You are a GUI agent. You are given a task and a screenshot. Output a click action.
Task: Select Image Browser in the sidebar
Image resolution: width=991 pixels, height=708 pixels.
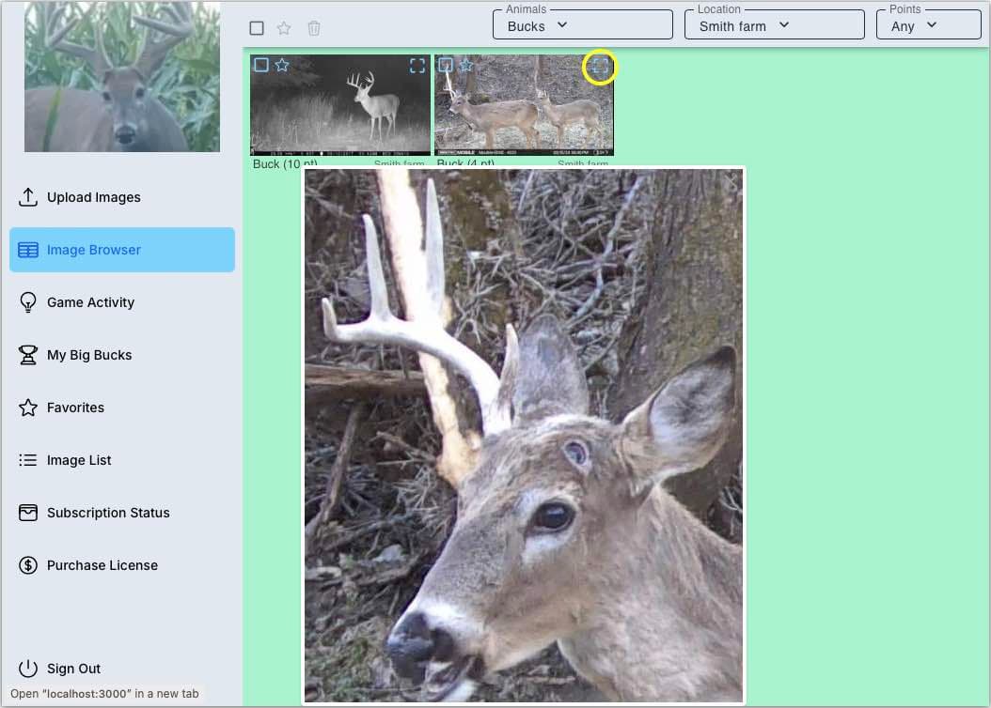tap(122, 250)
